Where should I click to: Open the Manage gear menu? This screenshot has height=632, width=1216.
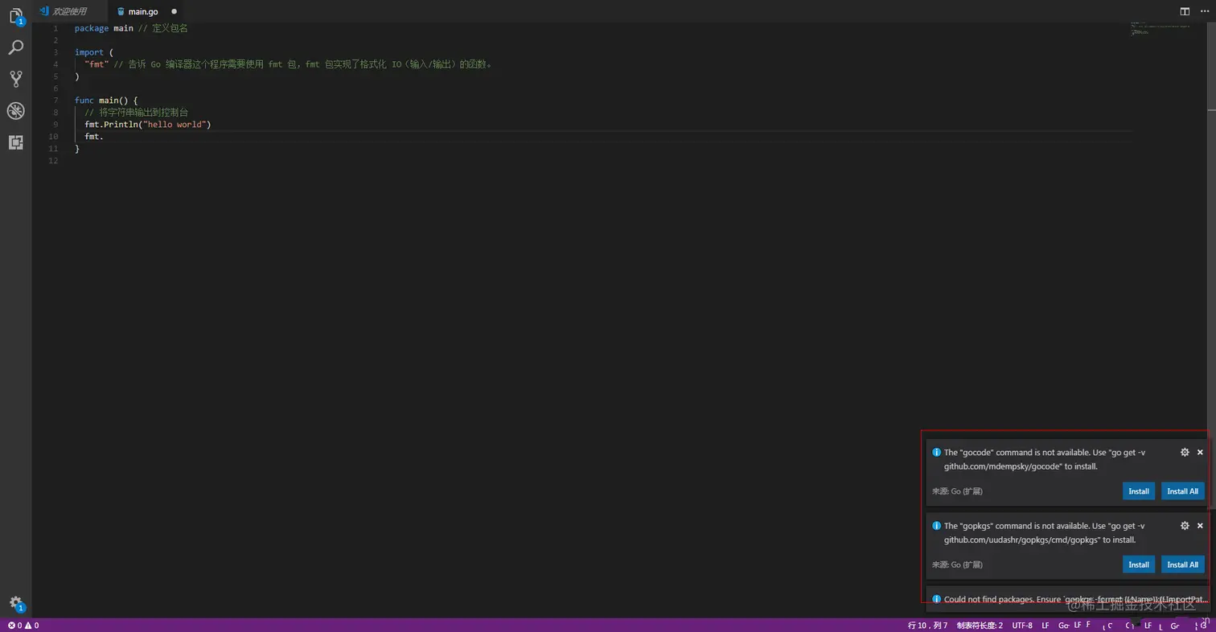(x=15, y=603)
